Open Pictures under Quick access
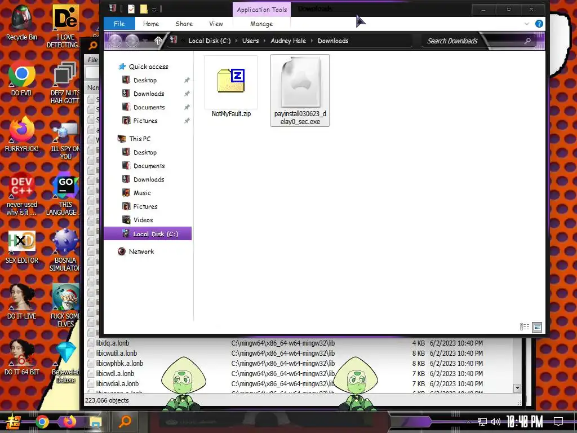The width and height of the screenshot is (577, 433). [x=140, y=121]
